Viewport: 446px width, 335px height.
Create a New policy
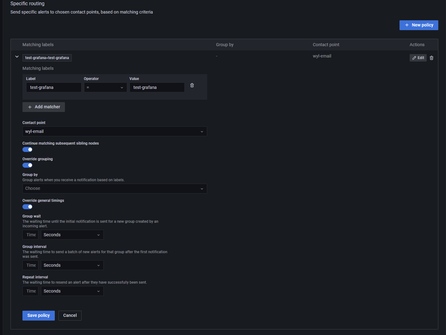(419, 25)
